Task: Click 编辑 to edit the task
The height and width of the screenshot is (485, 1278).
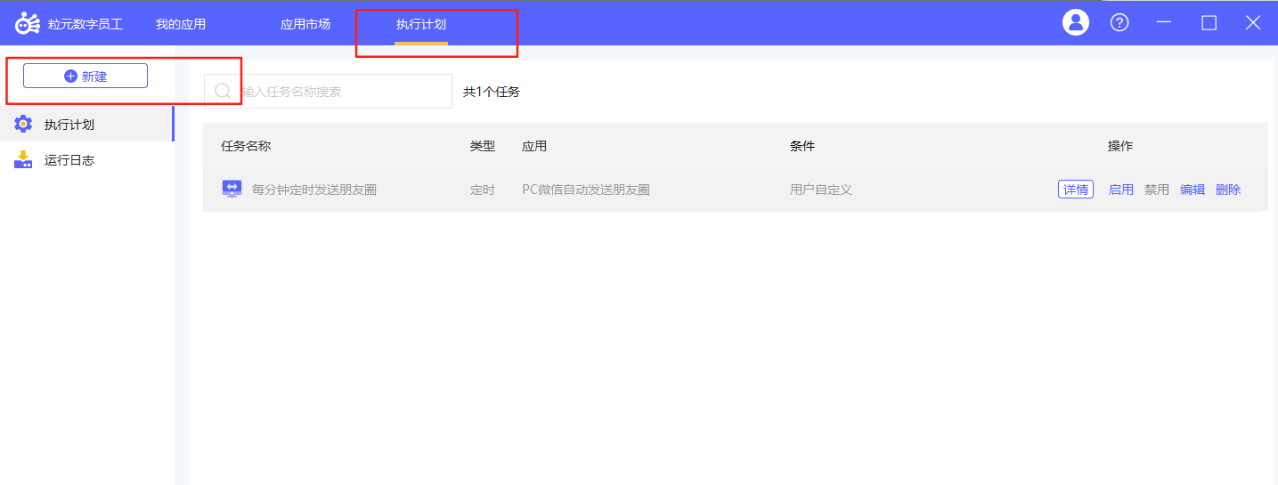Action: [1193, 190]
